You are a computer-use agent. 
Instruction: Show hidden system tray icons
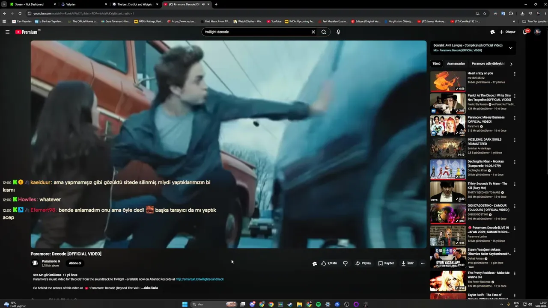coord(503,304)
